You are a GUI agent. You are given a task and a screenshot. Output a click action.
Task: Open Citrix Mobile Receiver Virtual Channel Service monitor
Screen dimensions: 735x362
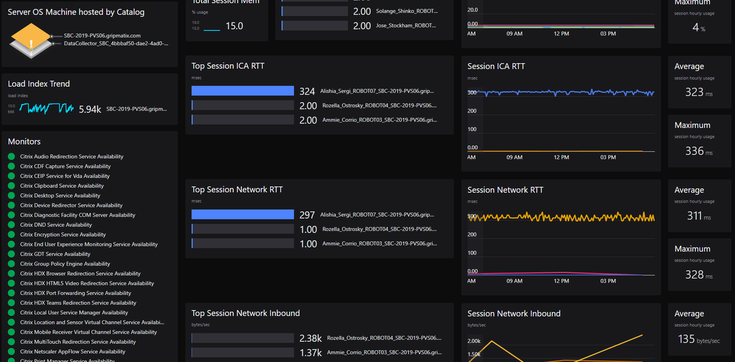pos(89,333)
